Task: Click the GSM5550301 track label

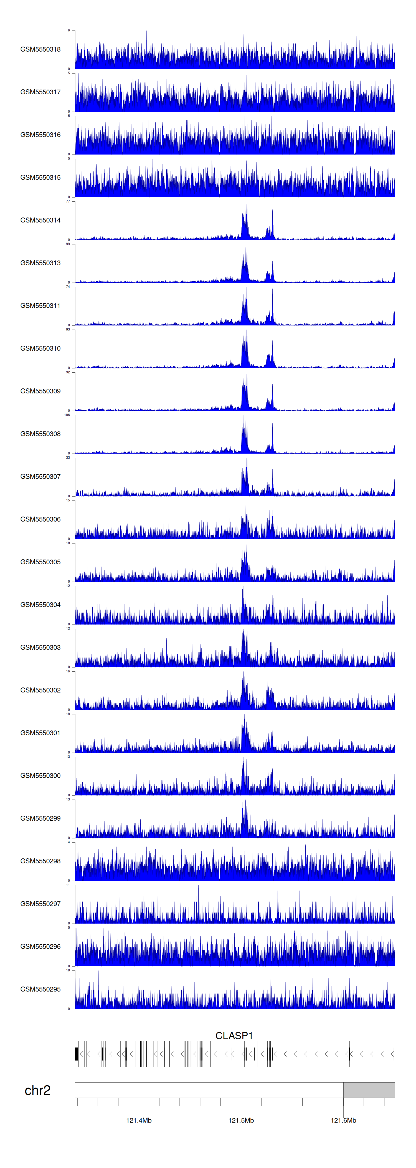Action: [40, 733]
